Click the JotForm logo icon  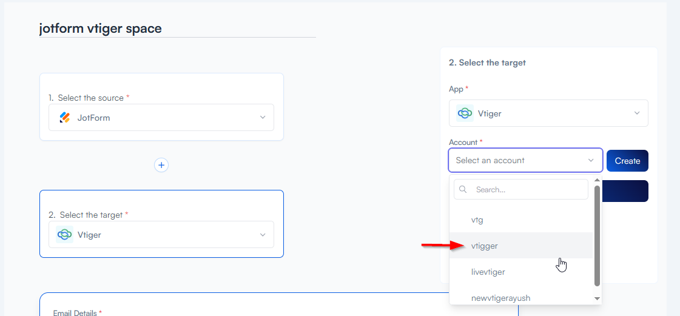tap(65, 118)
